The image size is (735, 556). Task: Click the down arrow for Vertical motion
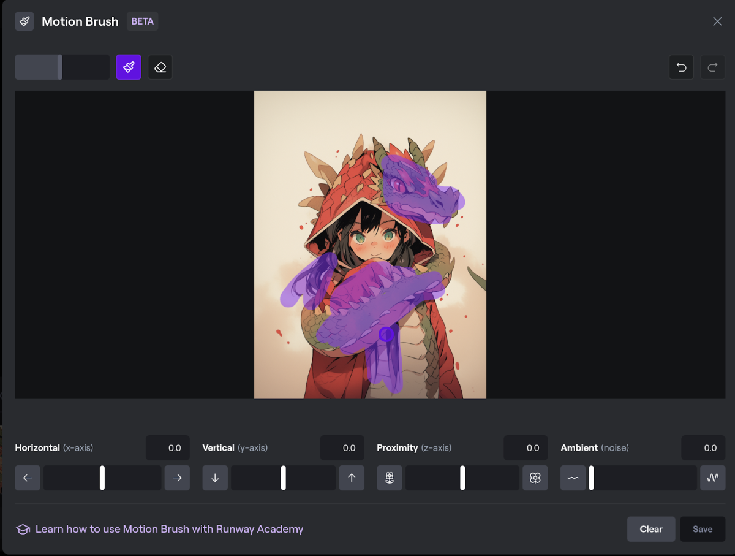coord(215,478)
